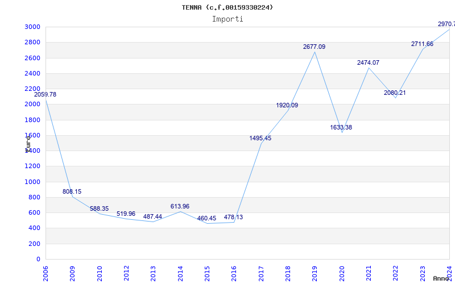Click the x-axis year 2023
The width and height of the screenshot is (455, 284).
click(423, 274)
